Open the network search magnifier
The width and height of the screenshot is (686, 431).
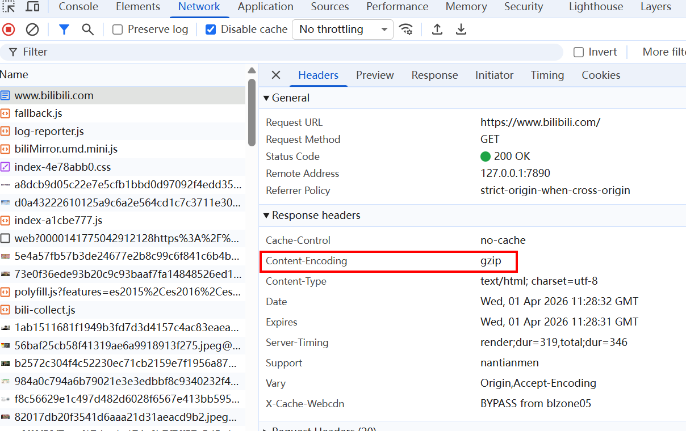tap(87, 29)
